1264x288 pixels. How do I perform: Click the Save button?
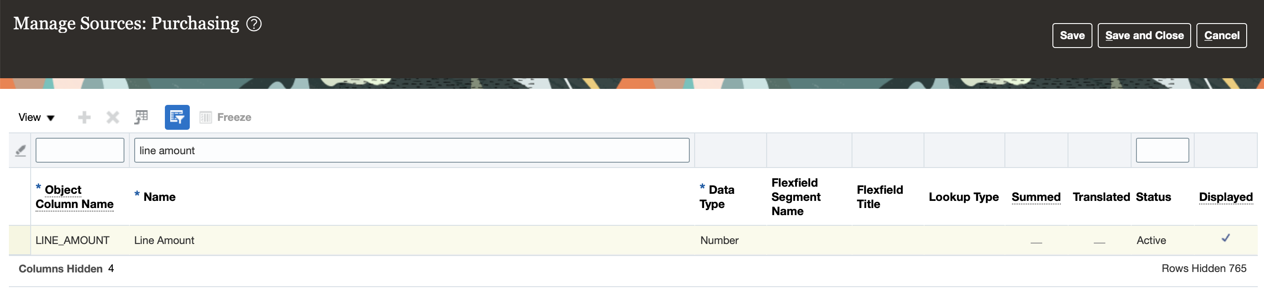click(x=1072, y=35)
